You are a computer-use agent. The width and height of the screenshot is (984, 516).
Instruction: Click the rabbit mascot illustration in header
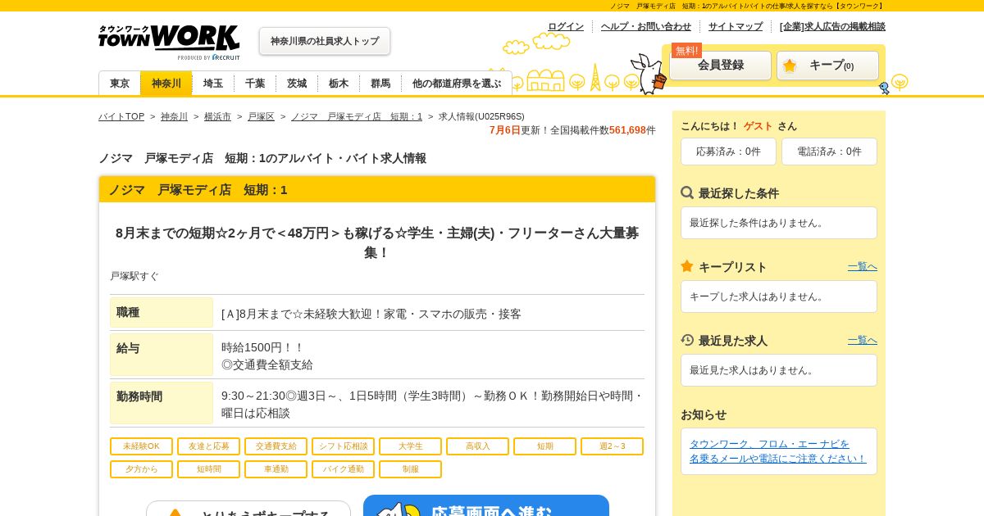click(x=649, y=73)
